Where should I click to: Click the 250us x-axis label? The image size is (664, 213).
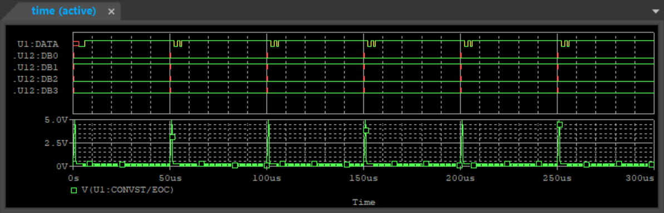tap(557, 179)
